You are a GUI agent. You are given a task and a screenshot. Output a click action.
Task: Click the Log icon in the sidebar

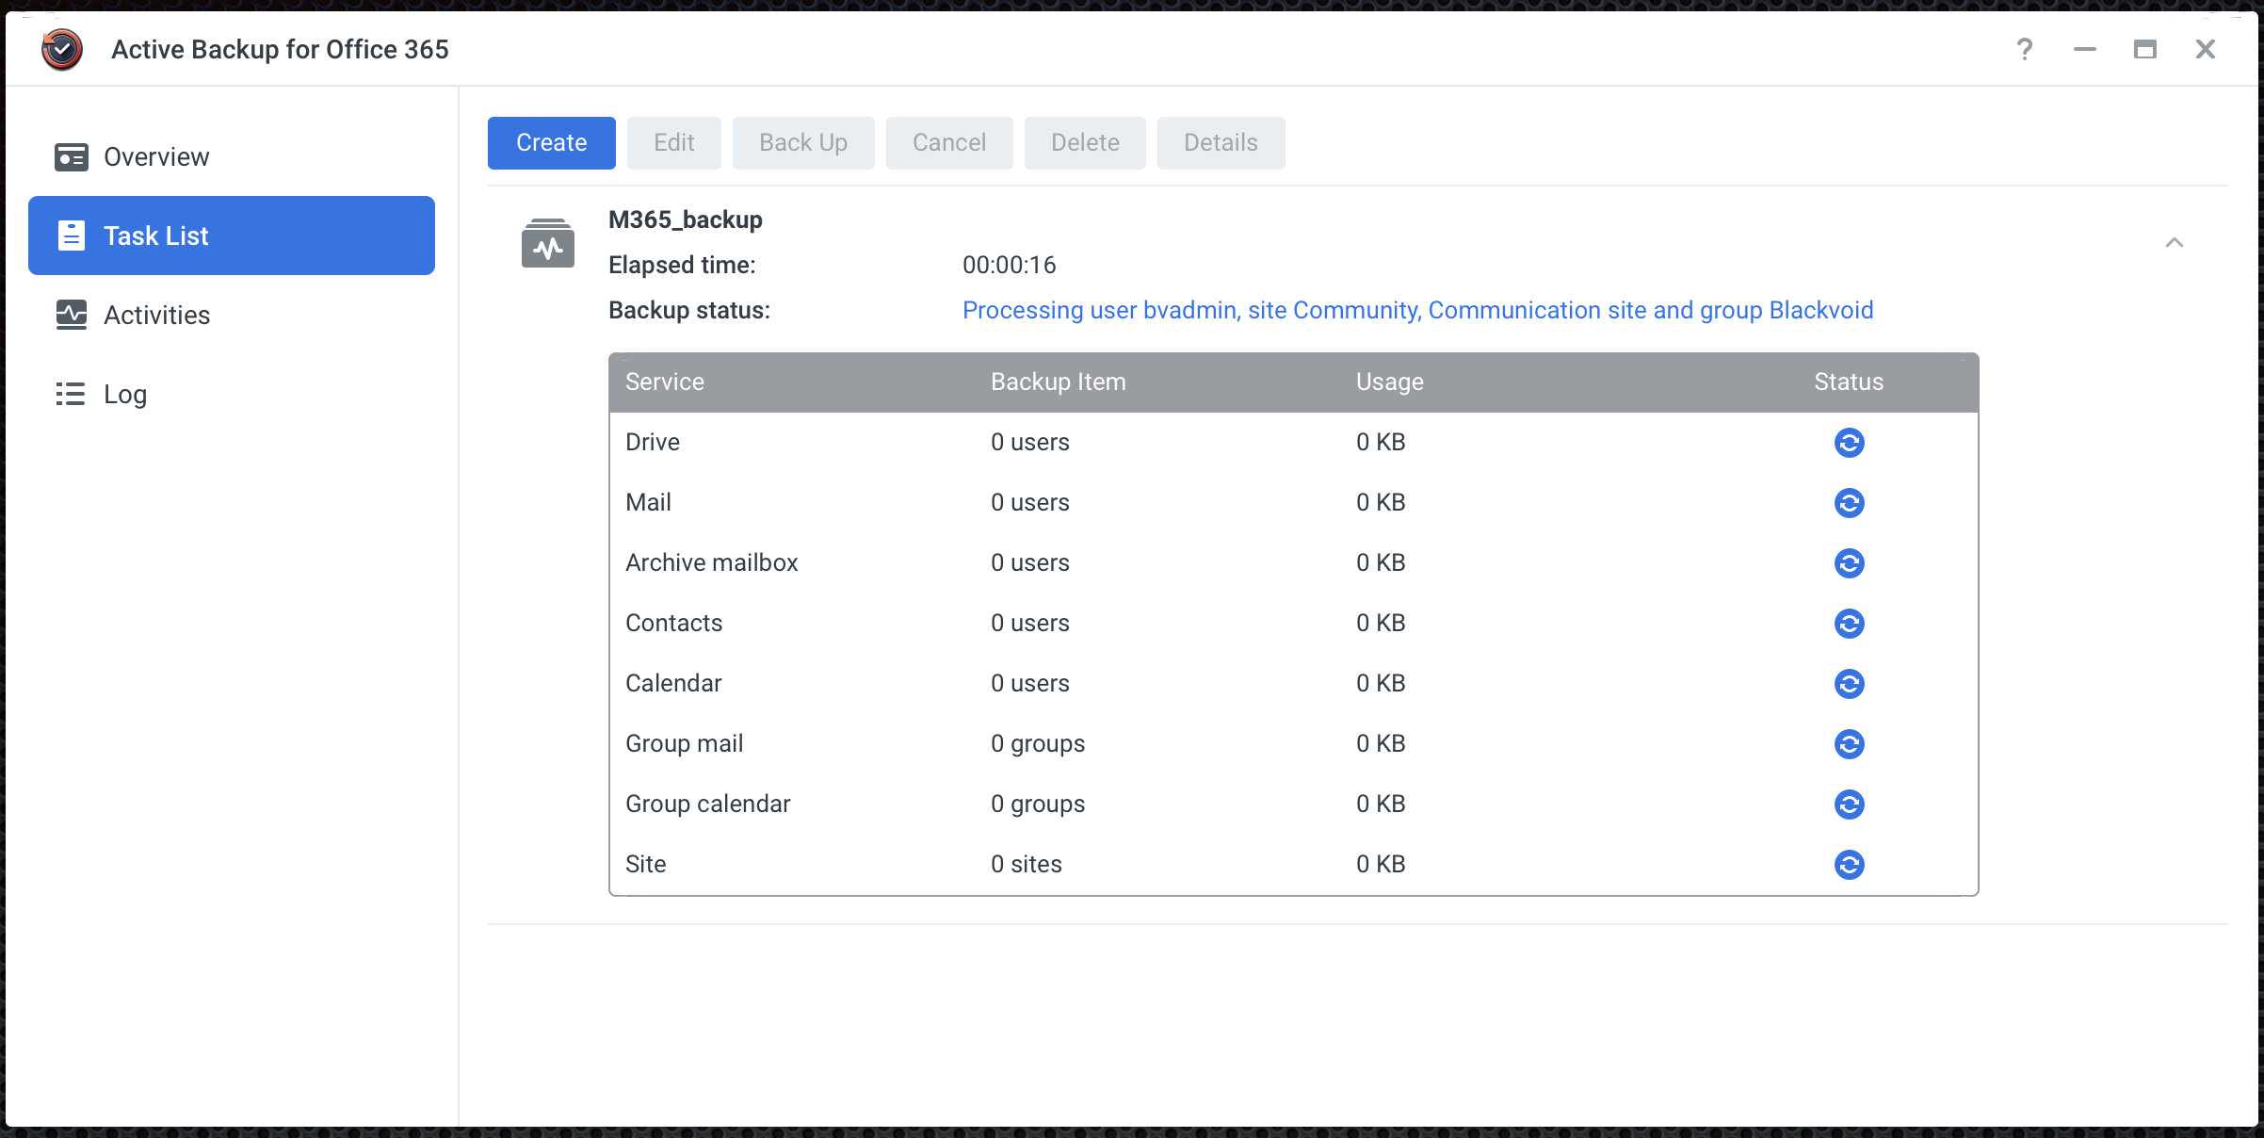click(x=71, y=394)
